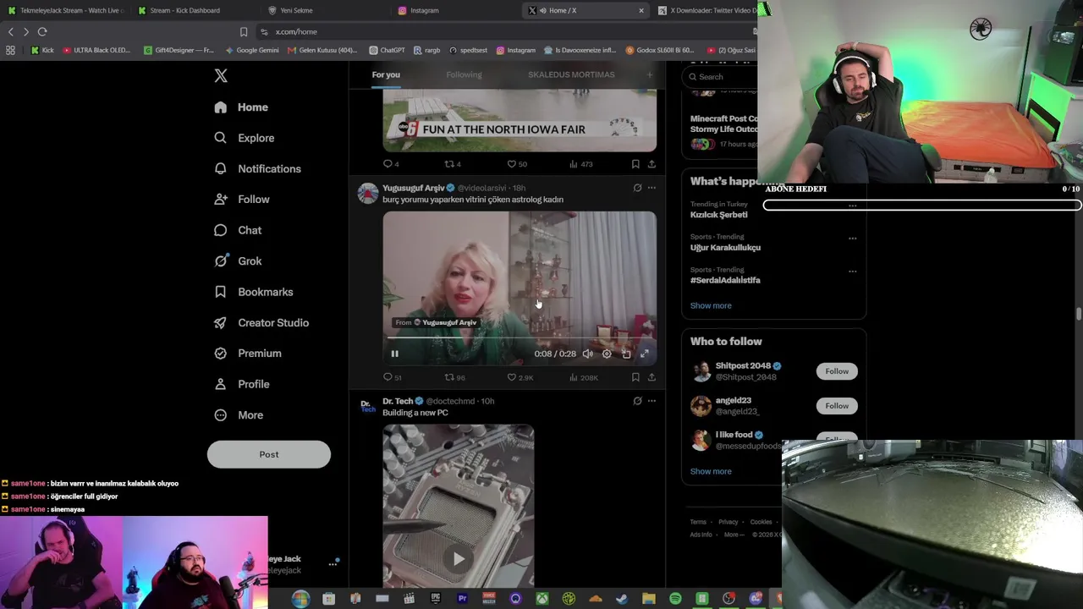Open picture-in-picture for the astrolog video
The width and height of the screenshot is (1083, 609).
coord(626,354)
